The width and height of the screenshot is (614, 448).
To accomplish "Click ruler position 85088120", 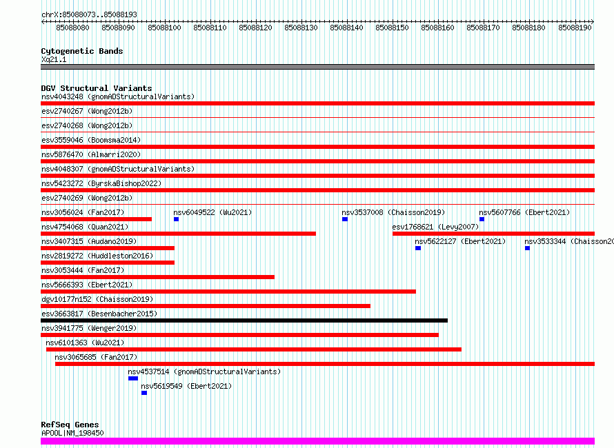I will [x=255, y=28].
